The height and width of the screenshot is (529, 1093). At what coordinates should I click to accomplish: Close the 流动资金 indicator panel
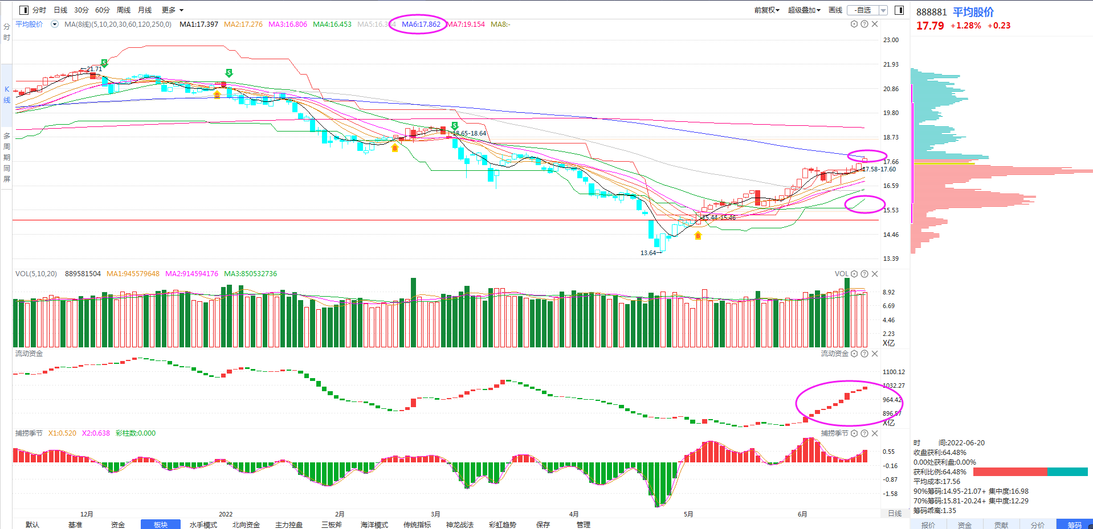click(x=875, y=354)
